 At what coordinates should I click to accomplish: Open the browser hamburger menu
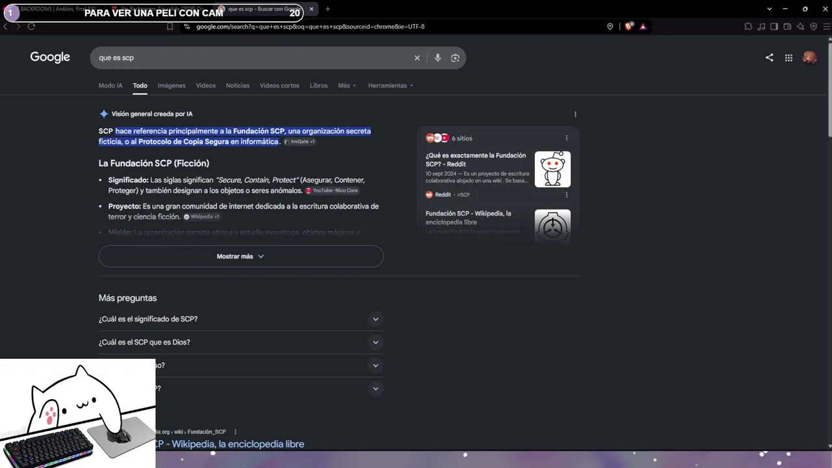(x=826, y=27)
